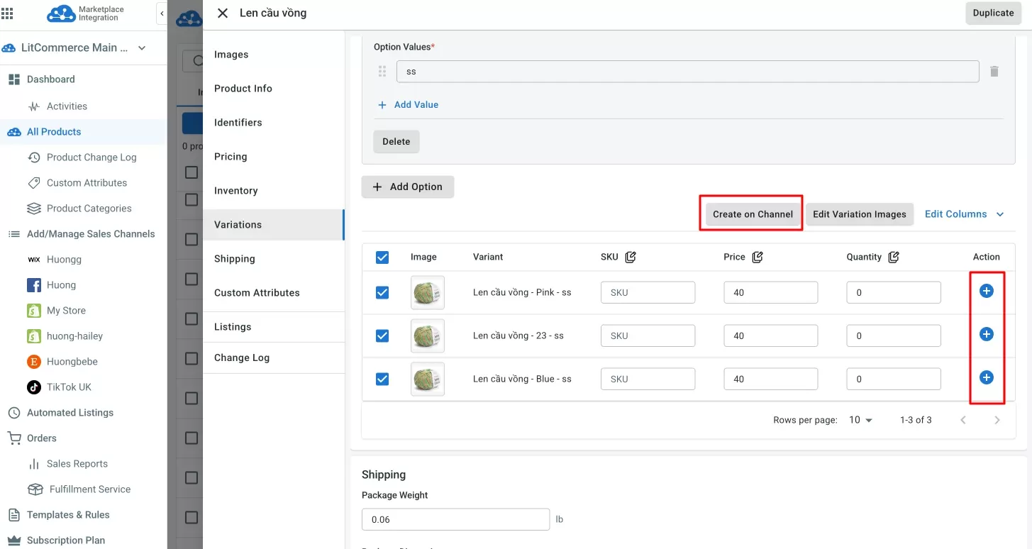Click the Price field for 23 - ss
This screenshot has width=1032, height=549.
point(771,335)
